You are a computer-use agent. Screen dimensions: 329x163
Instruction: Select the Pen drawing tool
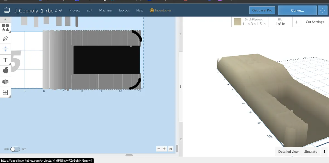(x=5, y=38)
